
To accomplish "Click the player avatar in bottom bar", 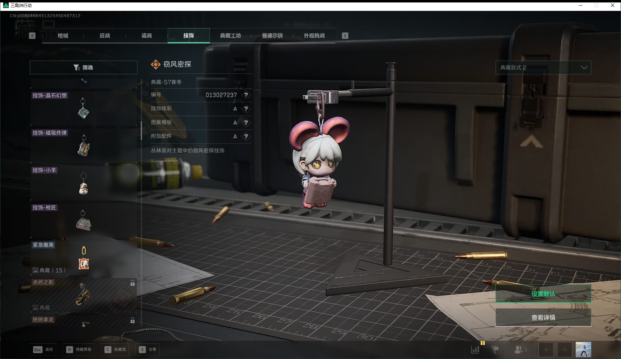I will [x=583, y=350].
